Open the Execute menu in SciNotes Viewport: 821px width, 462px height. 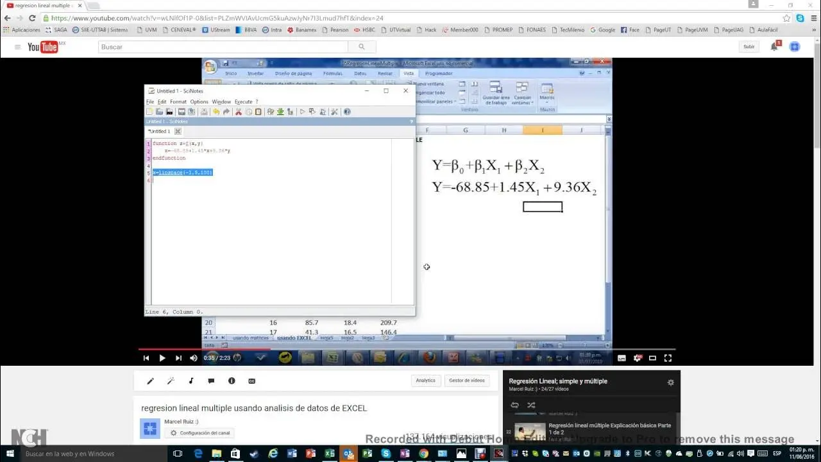pos(244,101)
